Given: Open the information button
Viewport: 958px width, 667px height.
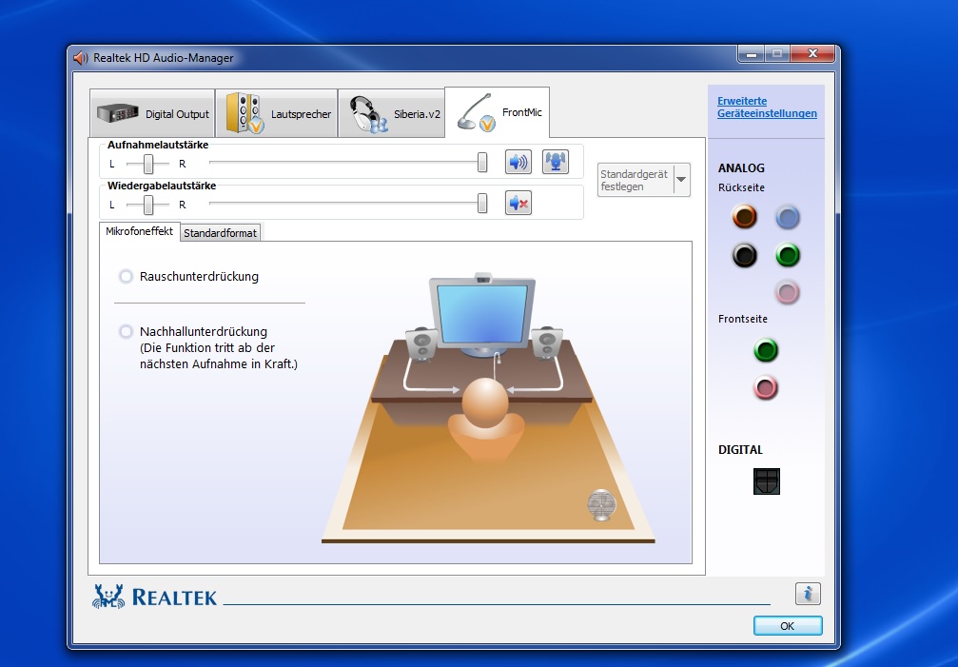Looking at the screenshot, I should click(808, 594).
